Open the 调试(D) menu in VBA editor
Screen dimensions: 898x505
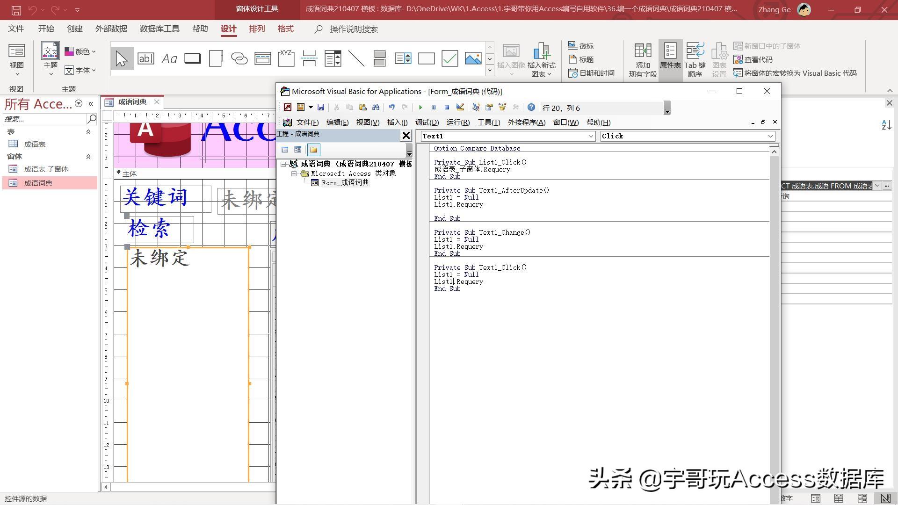click(427, 123)
